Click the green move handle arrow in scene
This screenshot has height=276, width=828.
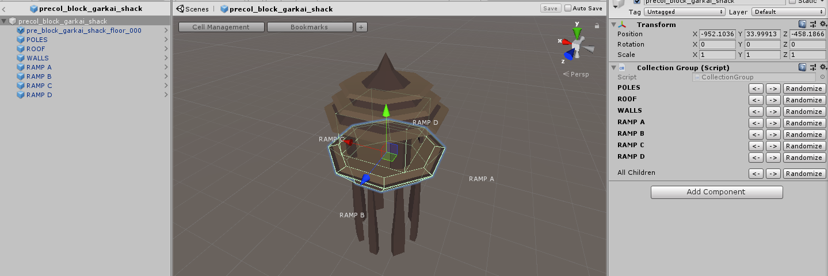pyautogui.click(x=387, y=110)
